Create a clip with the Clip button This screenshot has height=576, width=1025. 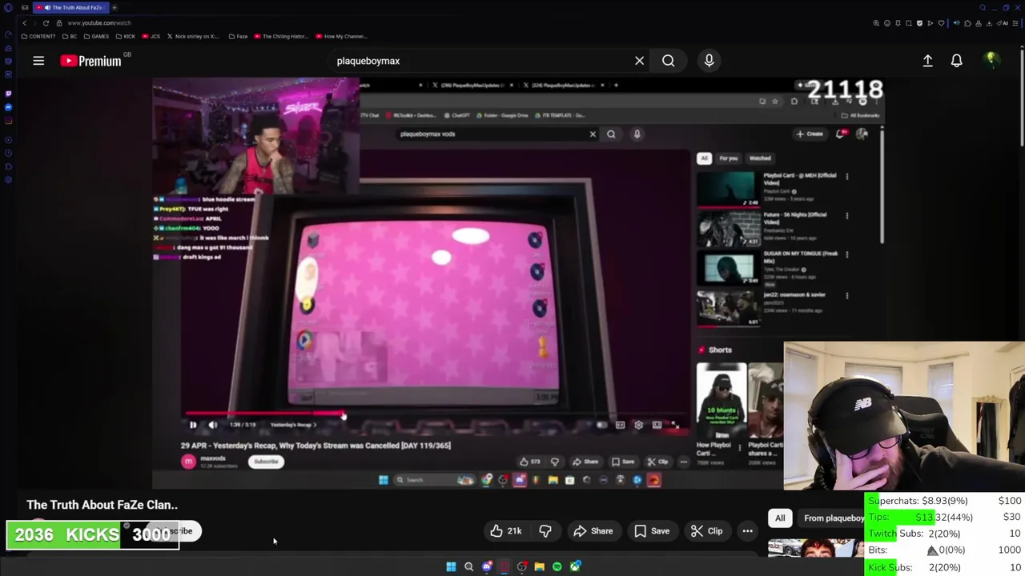pyautogui.click(x=707, y=531)
